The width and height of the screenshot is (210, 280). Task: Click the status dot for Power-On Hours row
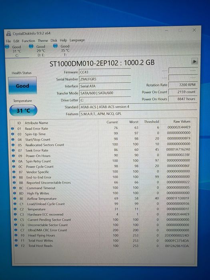pos(13,156)
